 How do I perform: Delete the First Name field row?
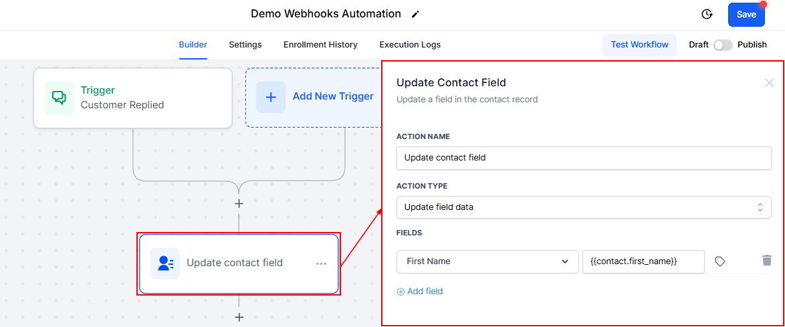tap(767, 261)
